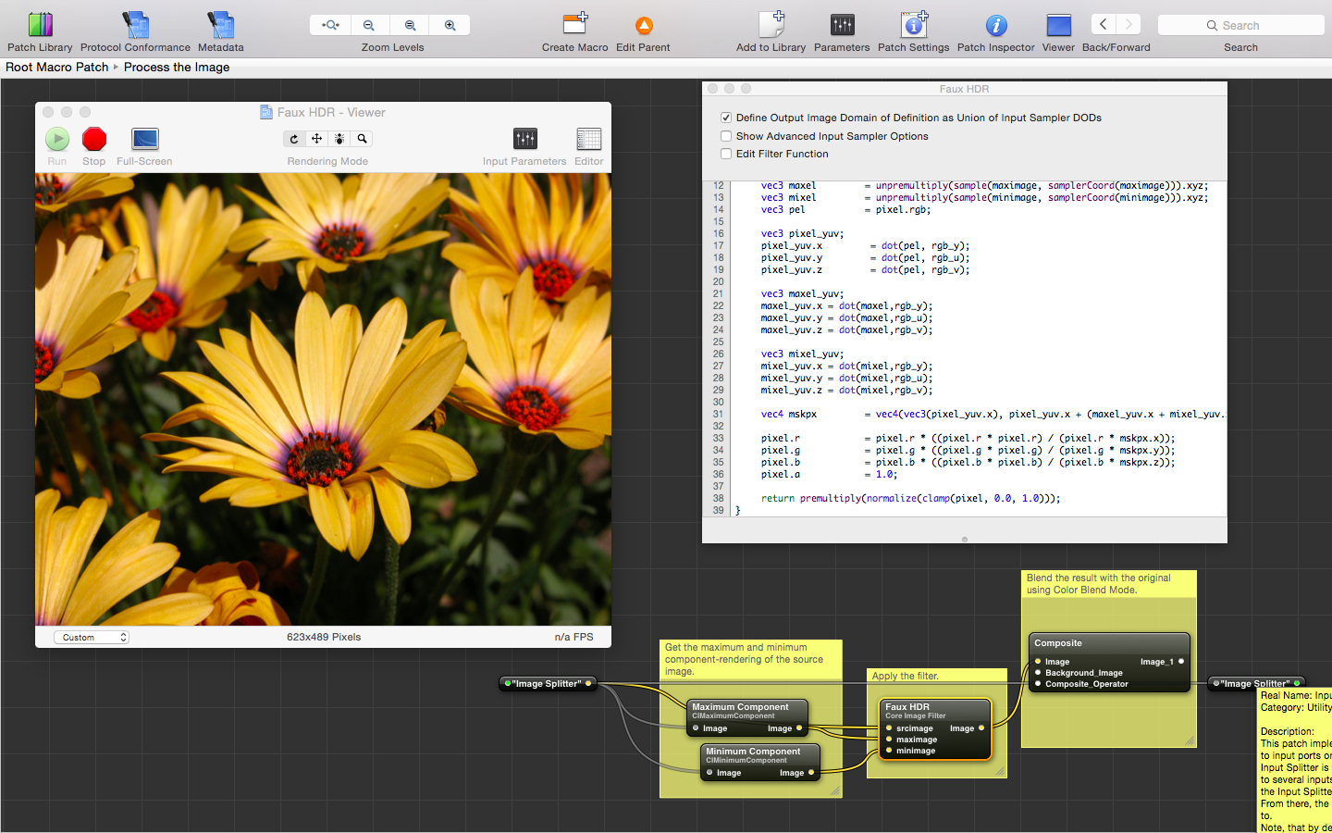Image resolution: width=1332 pixels, height=833 pixels.
Task: Enable Edit Filter Function checkbox
Action: (x=726, y=154)
